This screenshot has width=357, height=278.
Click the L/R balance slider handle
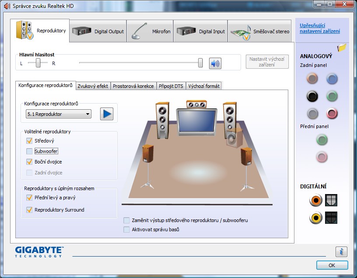[38, 63]
